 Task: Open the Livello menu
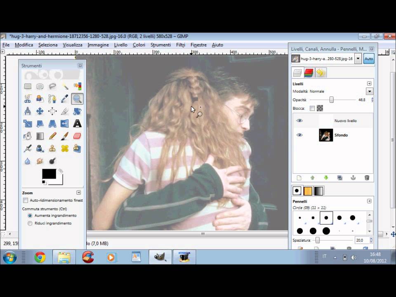(120, 45)
